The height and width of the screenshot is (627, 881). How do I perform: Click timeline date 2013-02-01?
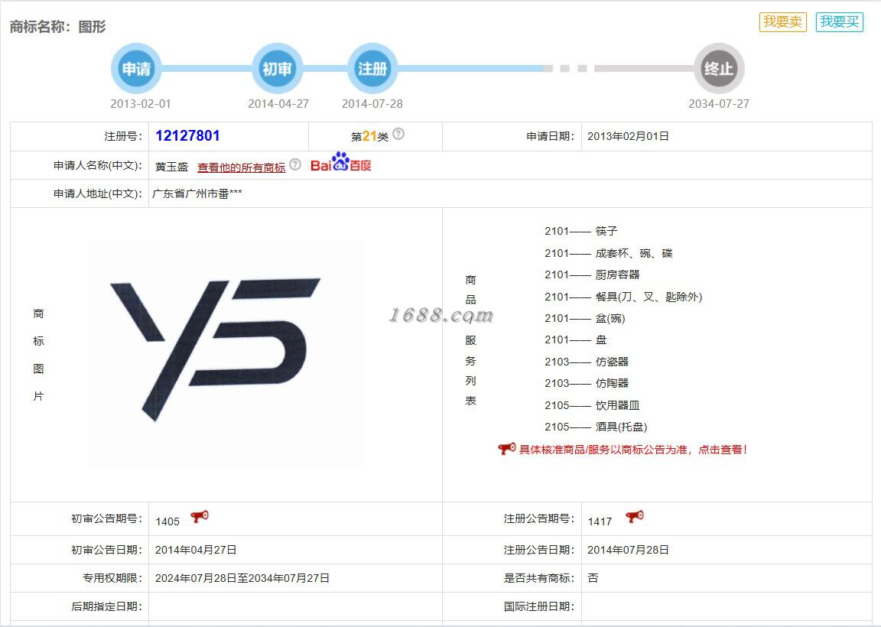[141, 104]
